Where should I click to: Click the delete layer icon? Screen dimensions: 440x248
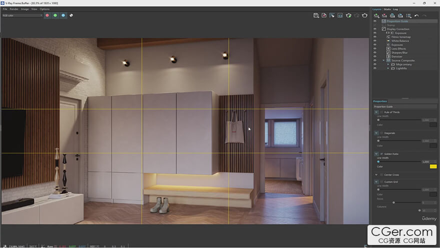(384, 16)
